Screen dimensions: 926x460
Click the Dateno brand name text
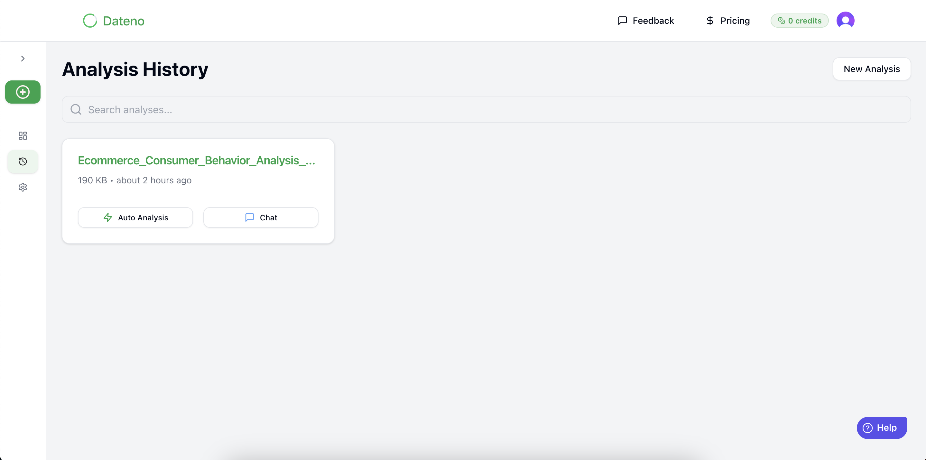point(123,21)
